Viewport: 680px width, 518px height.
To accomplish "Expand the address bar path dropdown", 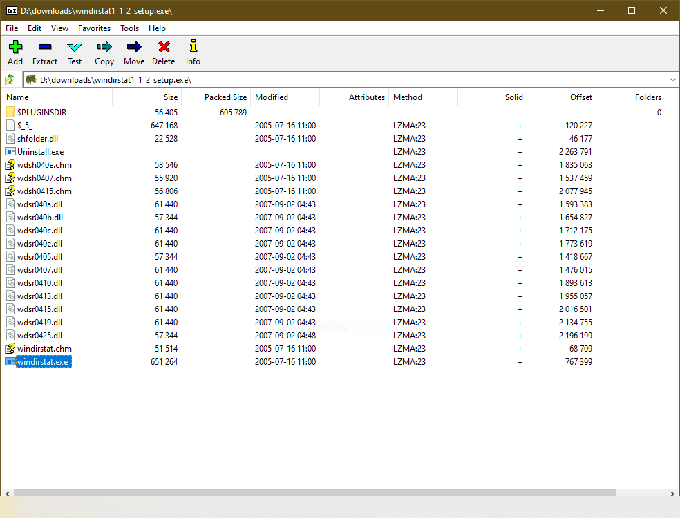I will (x=672, y=79).
